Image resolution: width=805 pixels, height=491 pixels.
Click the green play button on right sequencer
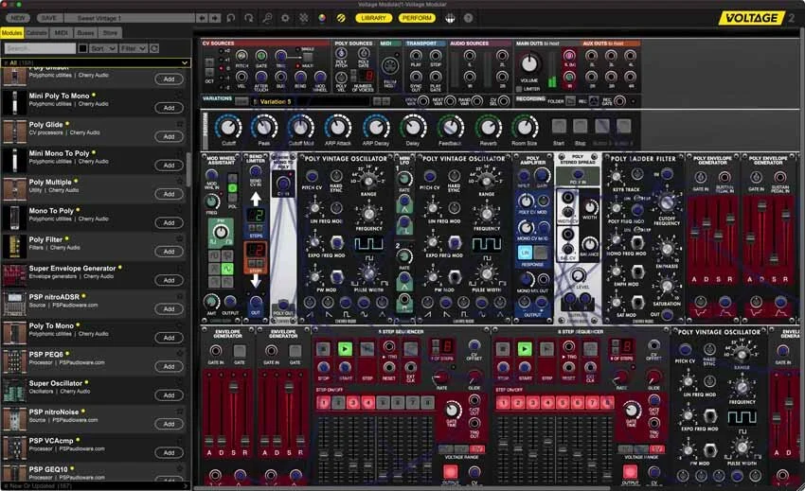tap(524, 349)
